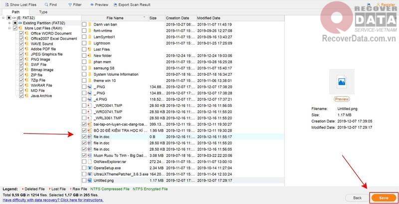This screenshot has width=399, height=204.
Task: Click Export Scan Result icon
Action: [116, 4]
